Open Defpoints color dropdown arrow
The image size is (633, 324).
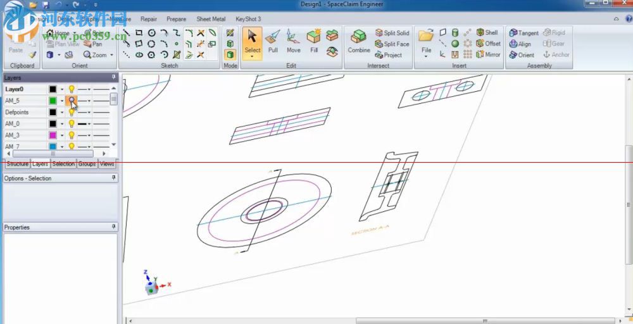[62, 112]
